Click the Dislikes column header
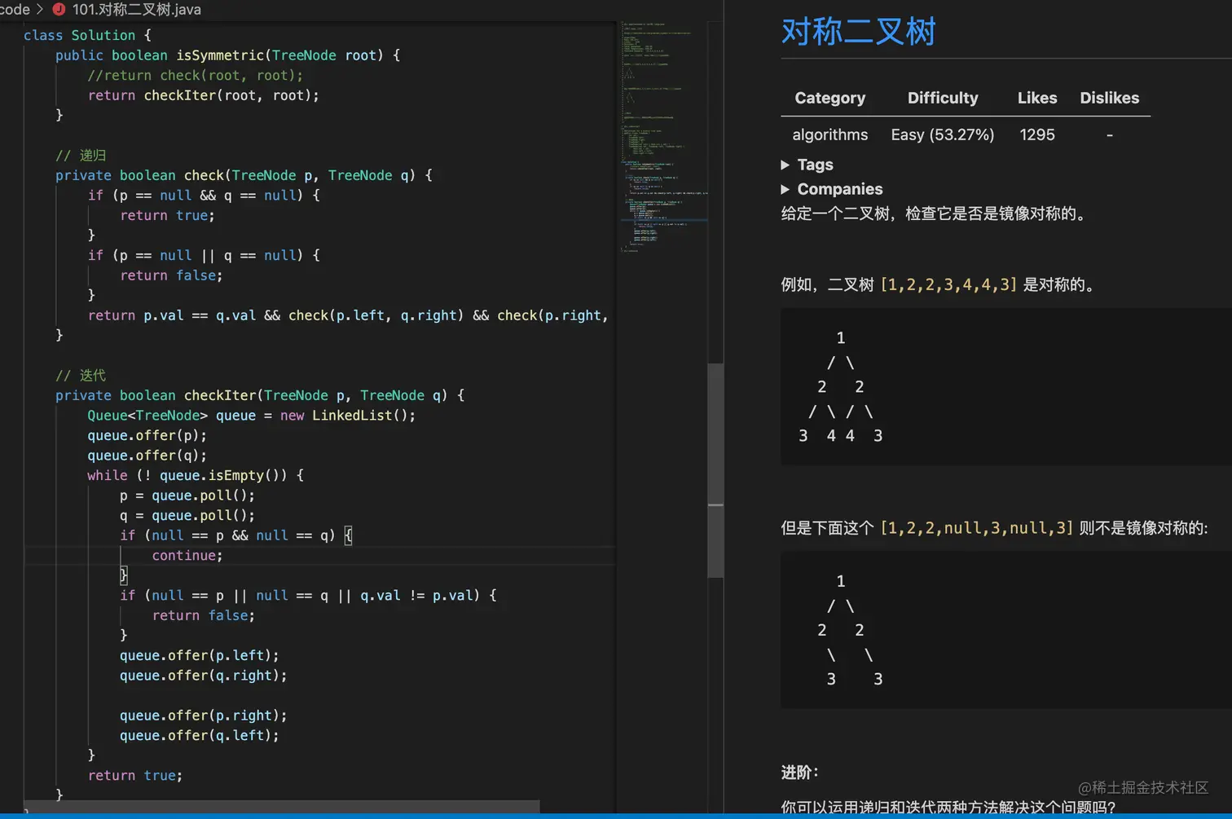Screen dimensions: 1232x819 (x=1110, y=98)
